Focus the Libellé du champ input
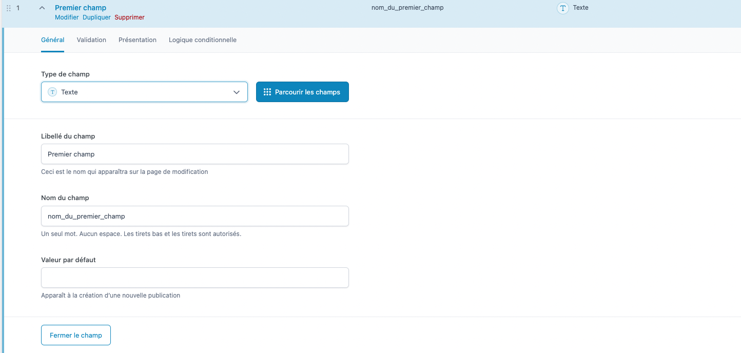741x353 pixels. [x=195, y=154]
